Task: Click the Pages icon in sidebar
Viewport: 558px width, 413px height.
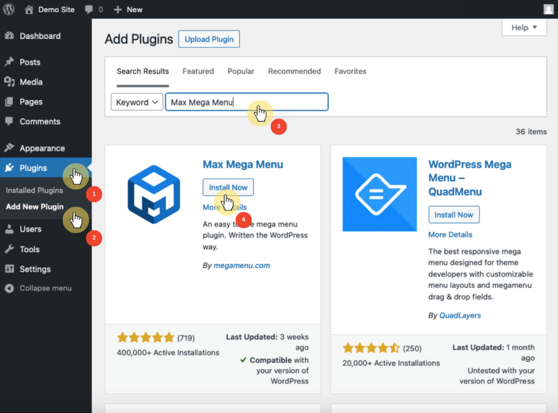Action: pos(9,102)
